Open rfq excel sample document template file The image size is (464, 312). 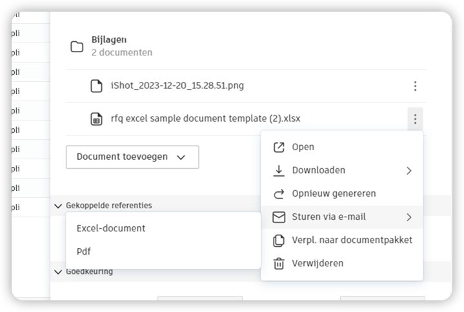coord(205,119)
